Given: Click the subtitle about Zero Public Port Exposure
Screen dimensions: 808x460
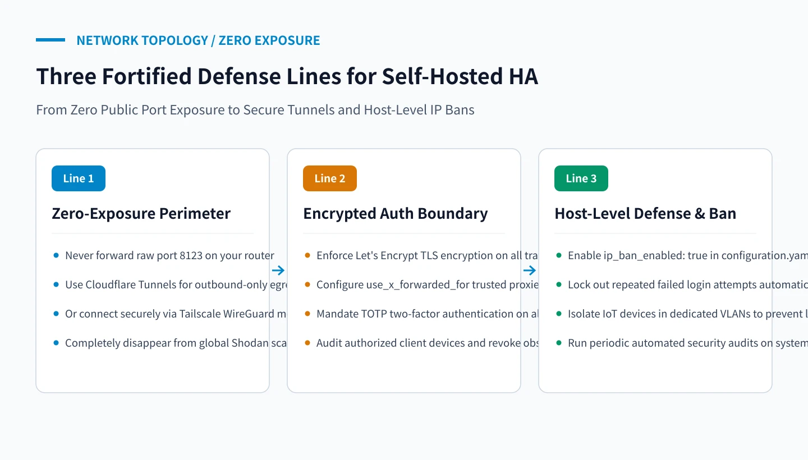Looking at the screenshot, I should pyautogui.click(x=255, y=110).
